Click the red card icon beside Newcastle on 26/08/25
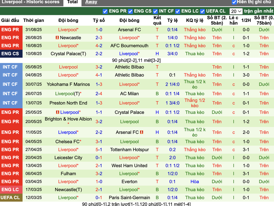This screenshot has width=274, height=206. point(57,38)
